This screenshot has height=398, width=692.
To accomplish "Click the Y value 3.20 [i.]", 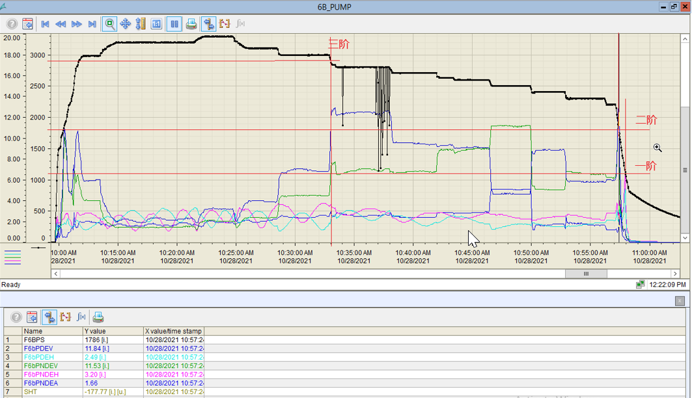I will pyautogui.click(x=95, y=374).
